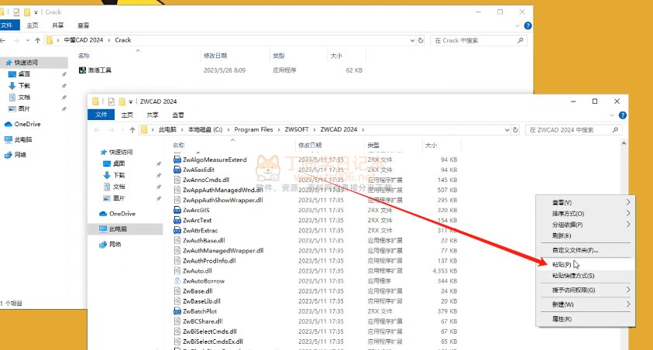Click Local Disk (C:) breadcrumb
Image resolution: width=653 pixels, height=350 pixels.
(x=205, y=129)
